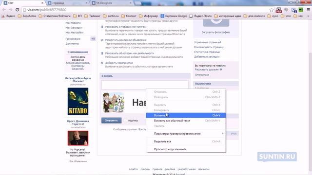Open the blue translate extension icon
The width and height of the screenshot is (312, 175).
coord(294,10)
